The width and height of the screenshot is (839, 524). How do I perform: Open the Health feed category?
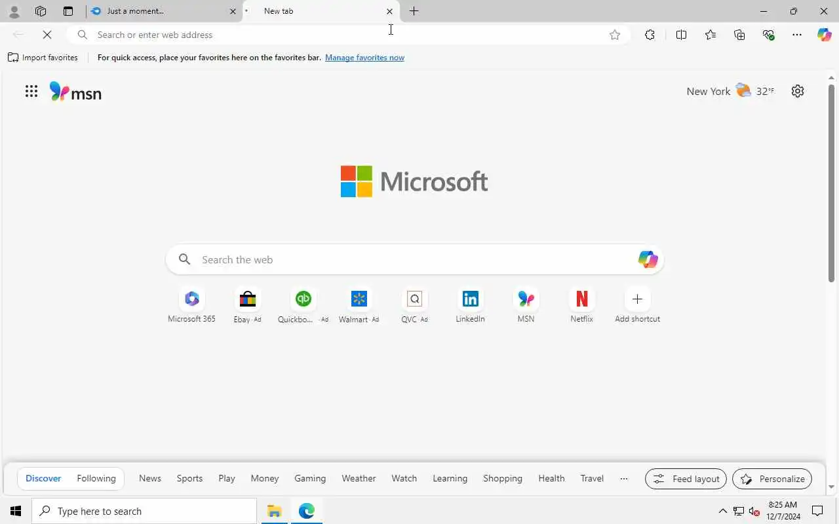[551, 478]
